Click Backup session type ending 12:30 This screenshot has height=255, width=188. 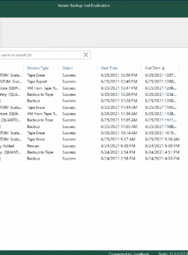(x=33, y=101)
